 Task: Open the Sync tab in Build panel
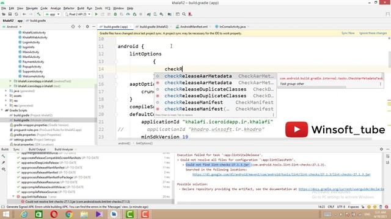16,149
